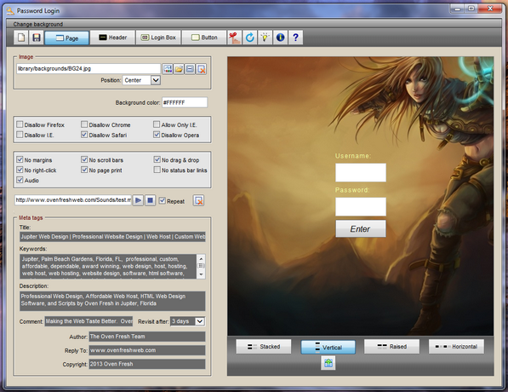The image size is (508, 392).
Task: Click the question mark help icon
Action: click(295, 37)
